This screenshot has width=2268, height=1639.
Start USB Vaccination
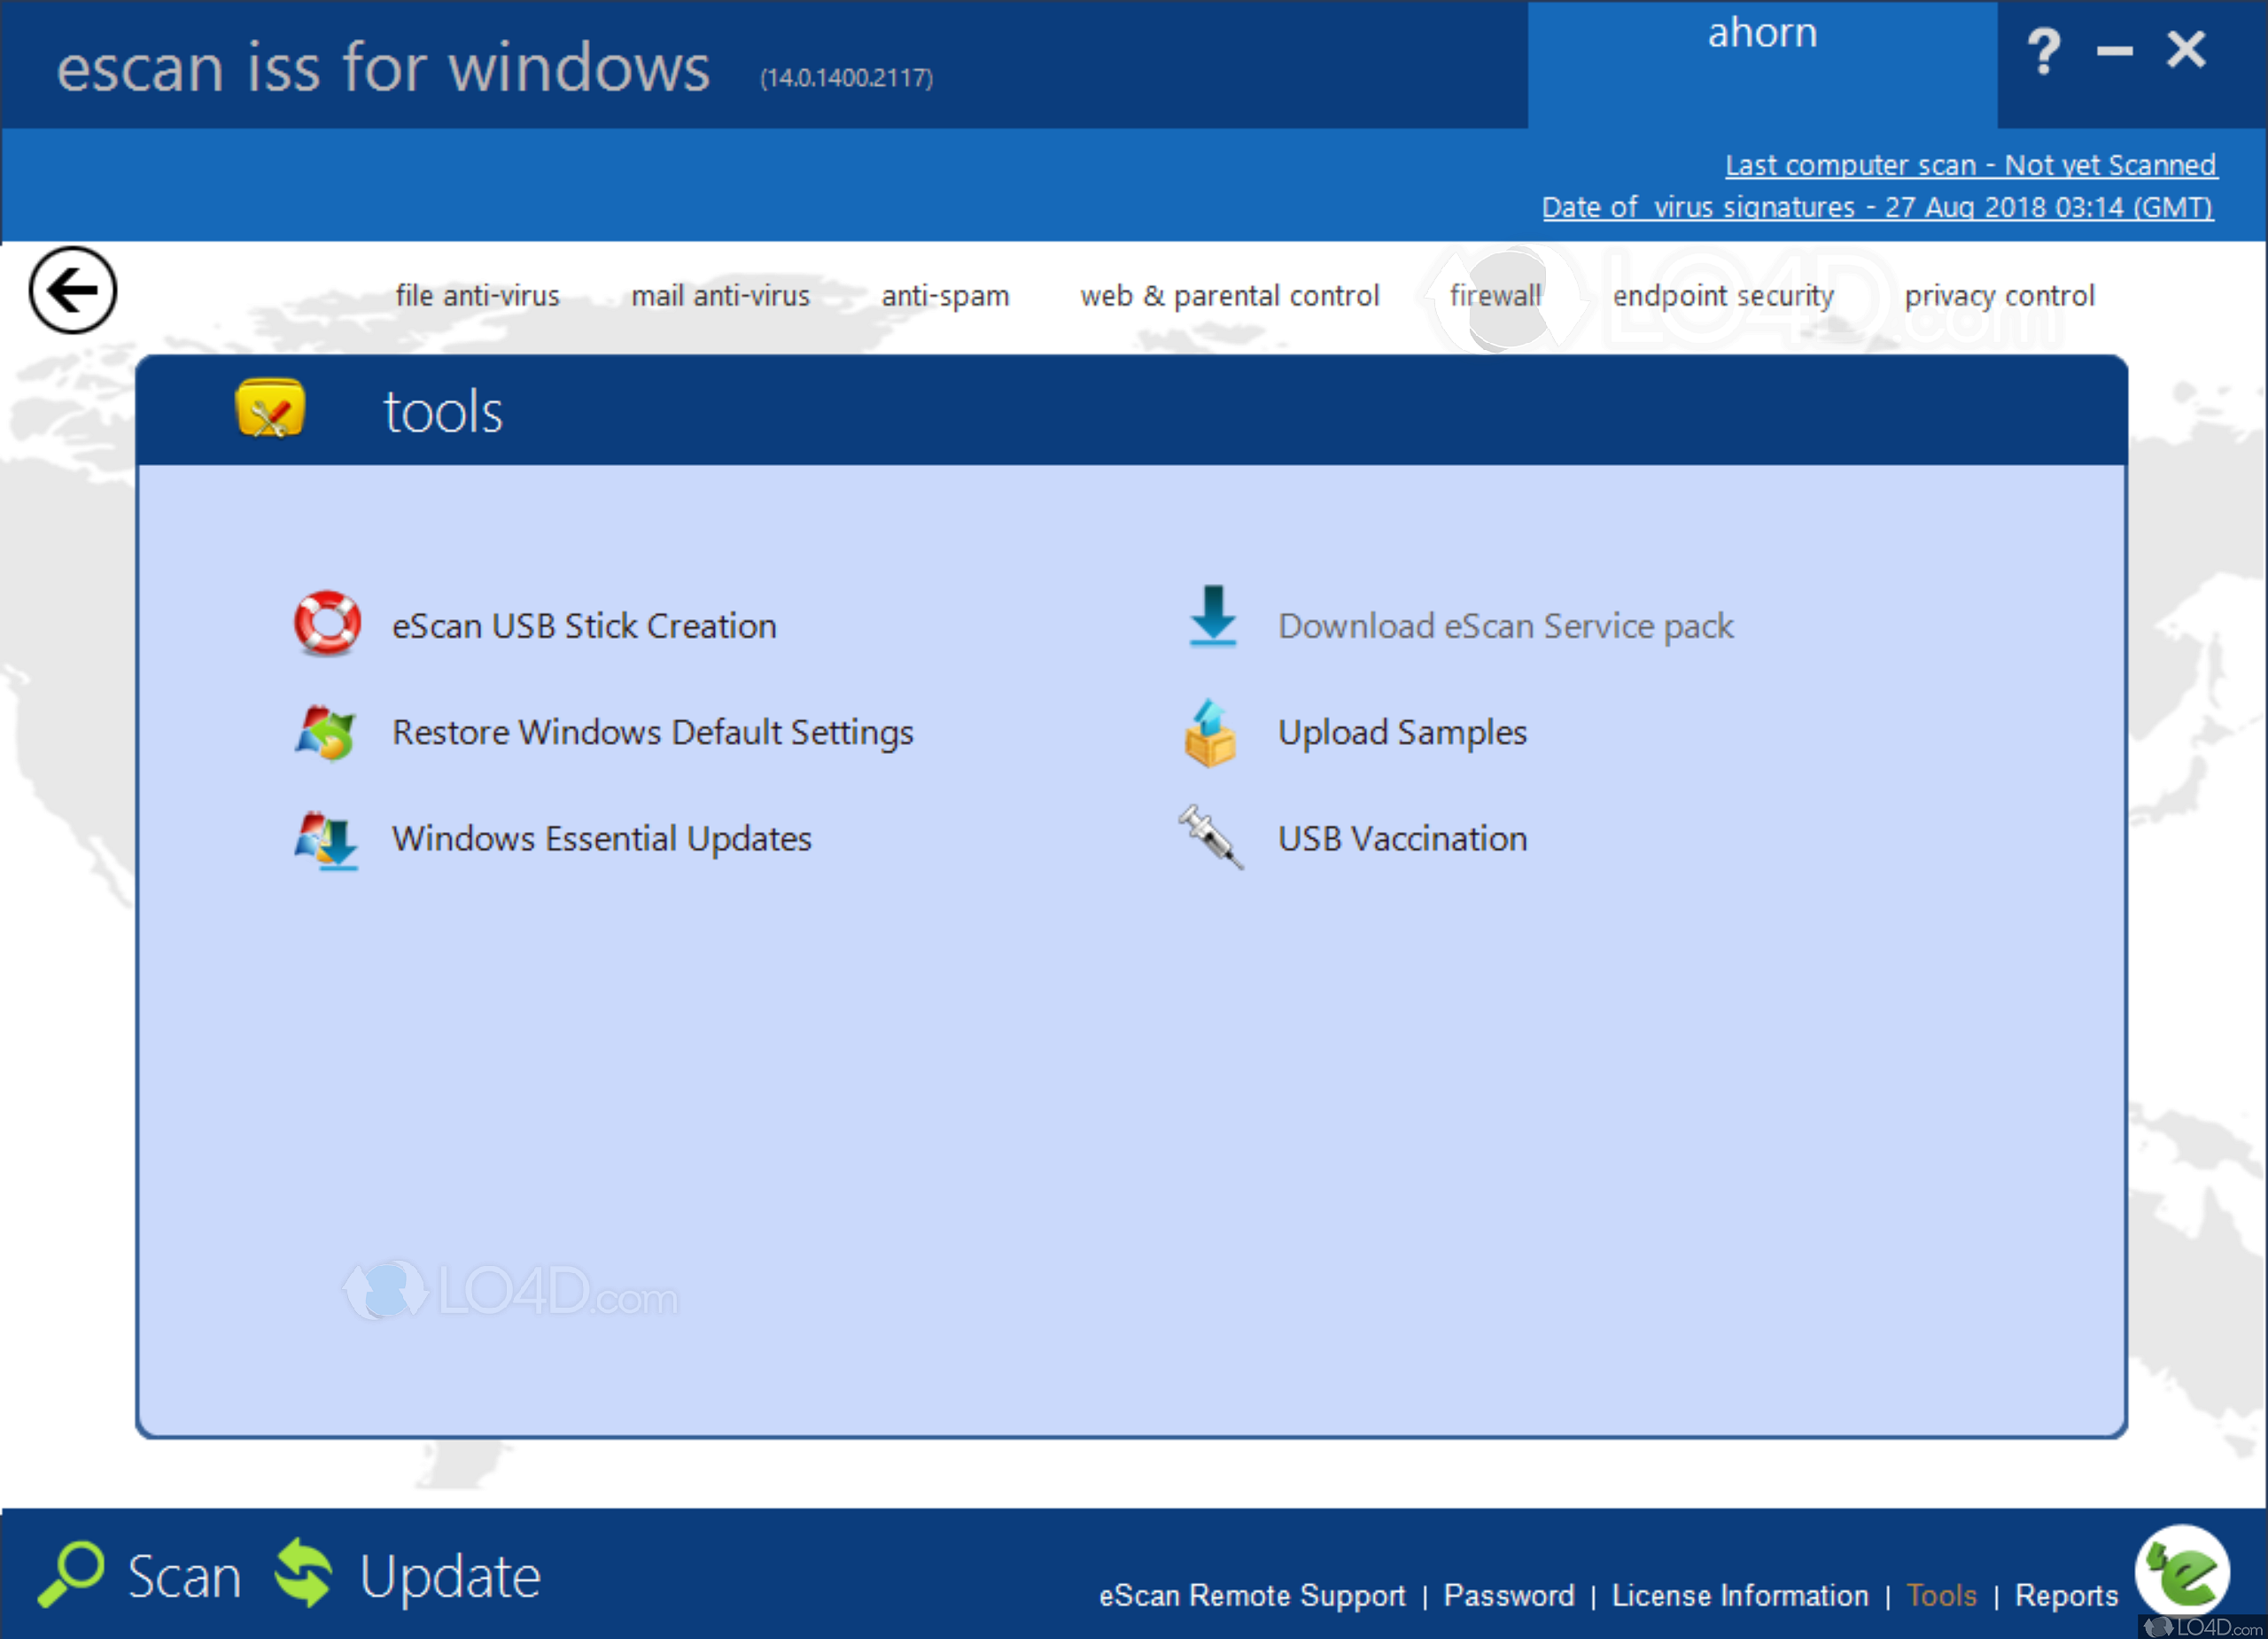1402,839
